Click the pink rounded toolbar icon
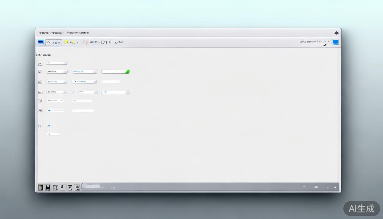This screenshot has width=383, height=219. click(x=87, y=42)
